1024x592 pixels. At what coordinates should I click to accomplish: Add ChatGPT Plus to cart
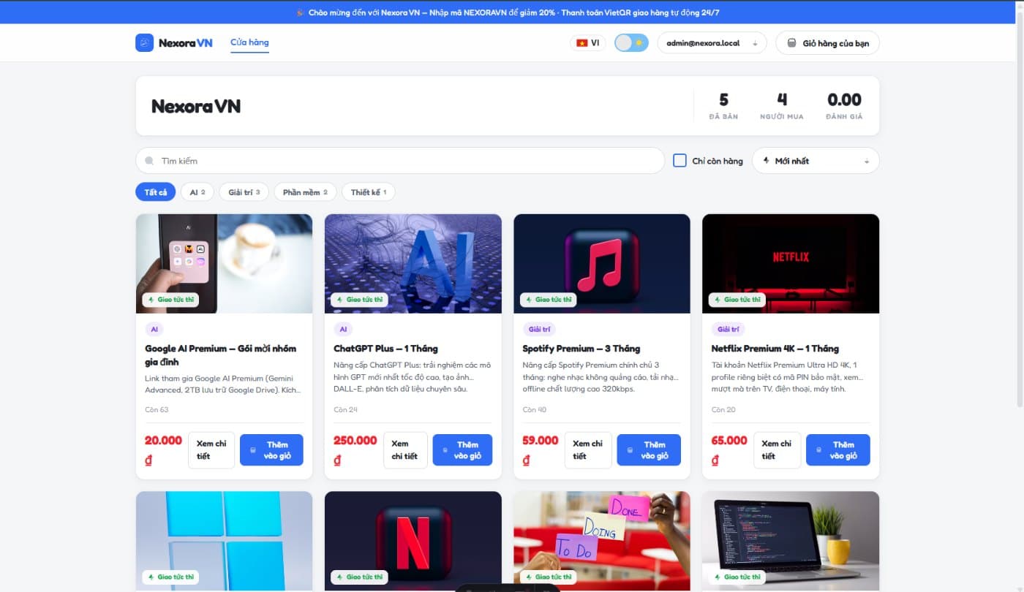(x=462, y=450)
